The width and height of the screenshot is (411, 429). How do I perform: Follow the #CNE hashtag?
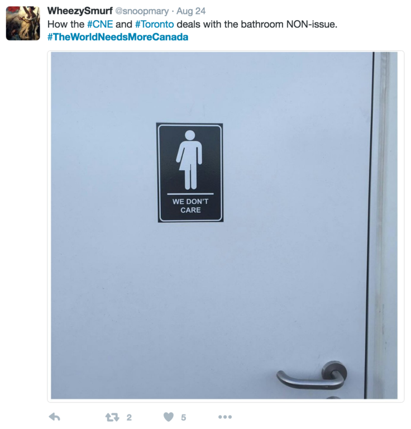pos(100,24)
